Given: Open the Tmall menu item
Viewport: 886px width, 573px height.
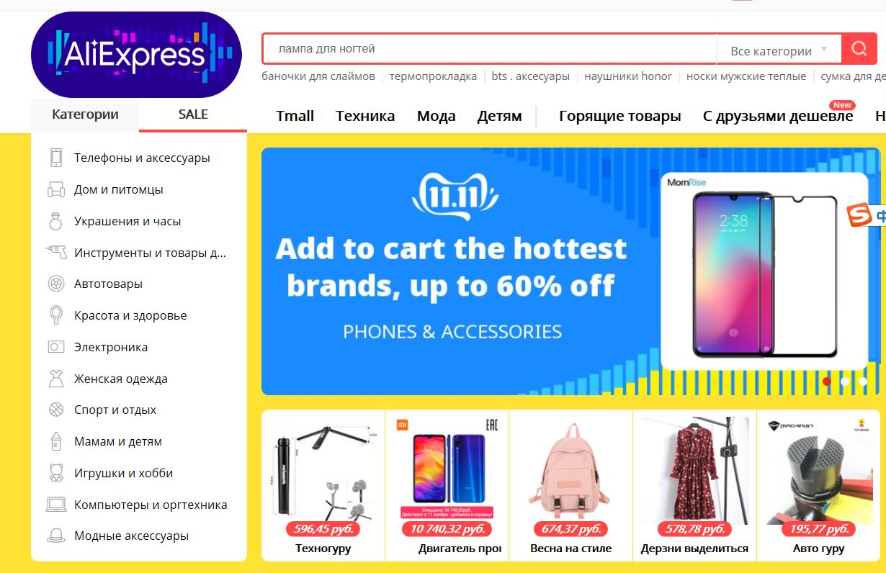Looking at the screenshot, I should click(x=295, y=116).
